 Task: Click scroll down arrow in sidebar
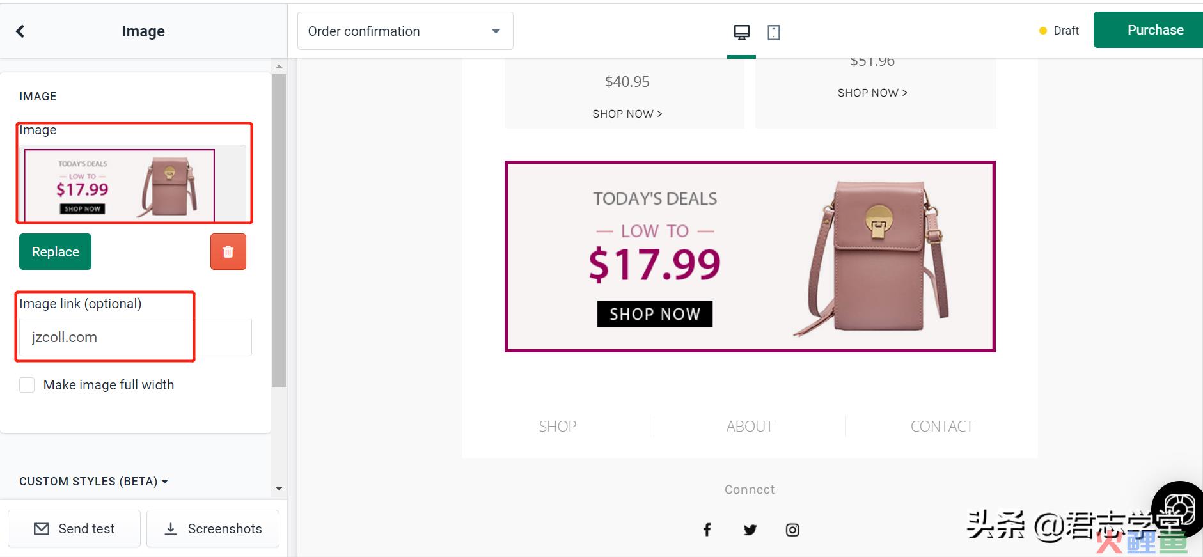click(x=279, y=489)
